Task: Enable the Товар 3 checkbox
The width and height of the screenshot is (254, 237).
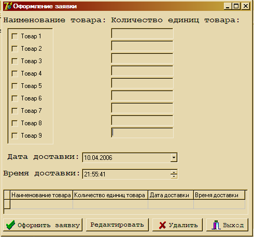Action: coord(15,61)
